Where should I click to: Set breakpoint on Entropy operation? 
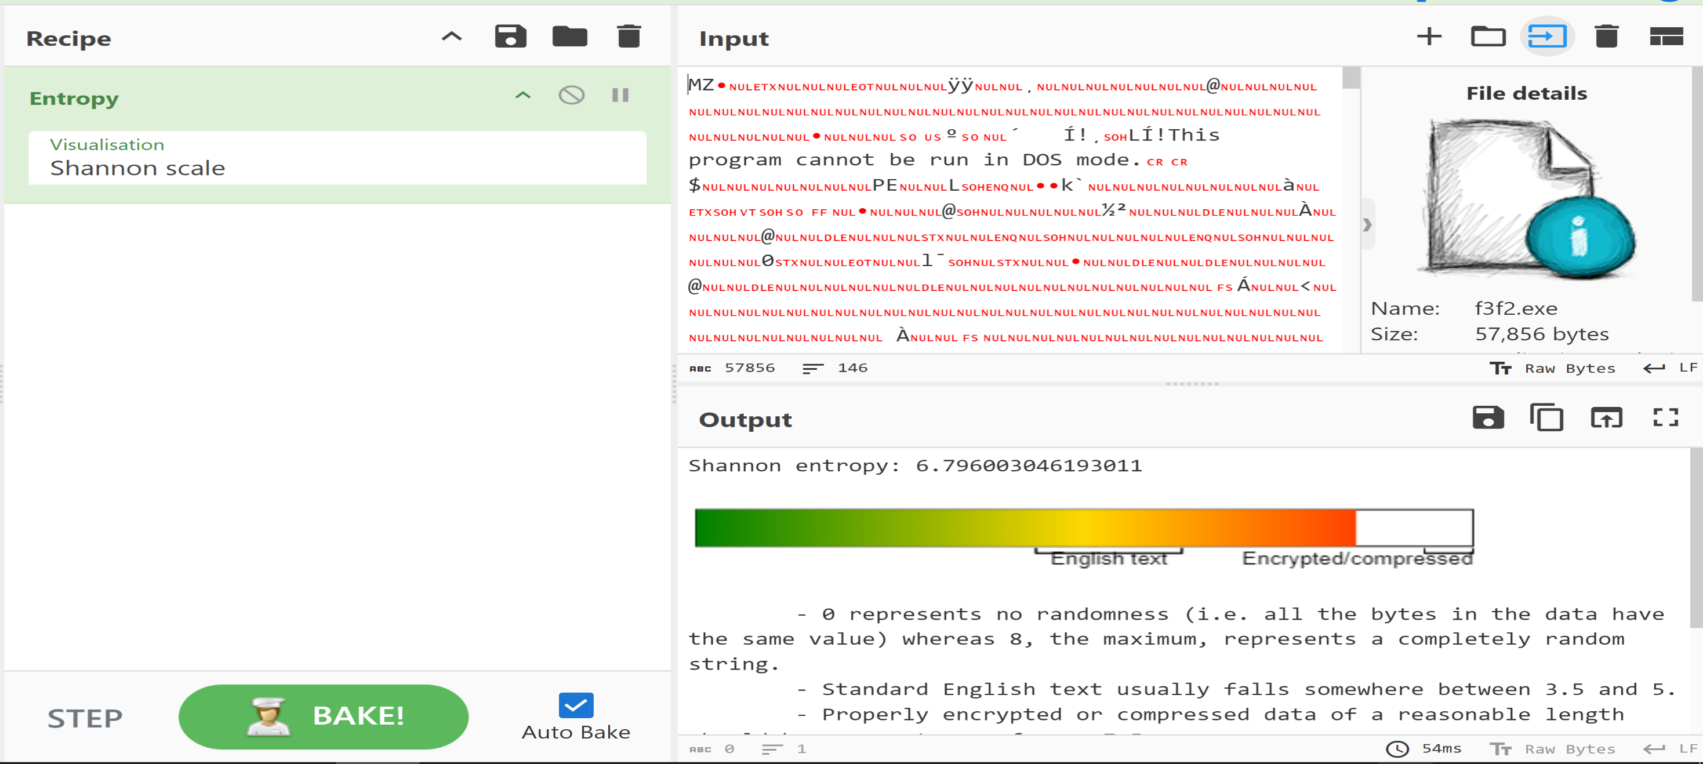tap(619, 95)
